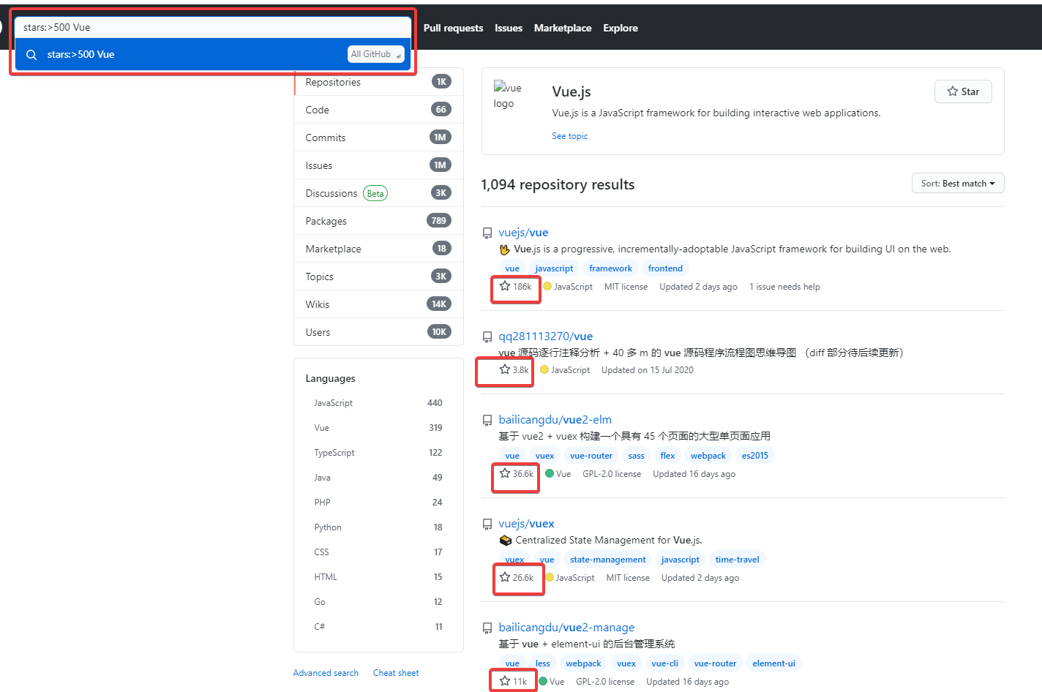The image size is (1042, 692).
Task: Click the 'state-management' topic tag
Action: pyautogui.click(x=608, y=560)
